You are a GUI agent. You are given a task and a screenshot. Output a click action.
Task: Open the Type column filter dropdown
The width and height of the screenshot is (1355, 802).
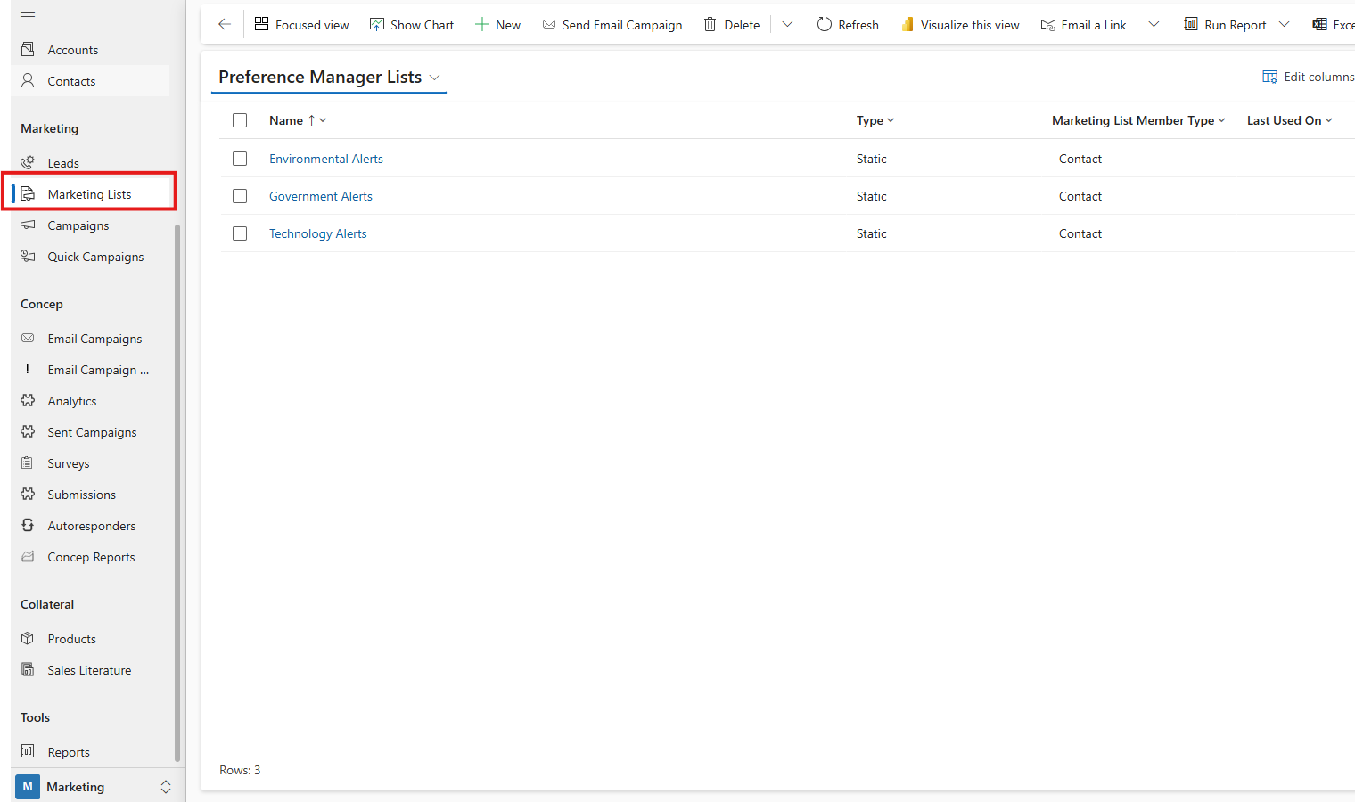[x=889, y=119]
